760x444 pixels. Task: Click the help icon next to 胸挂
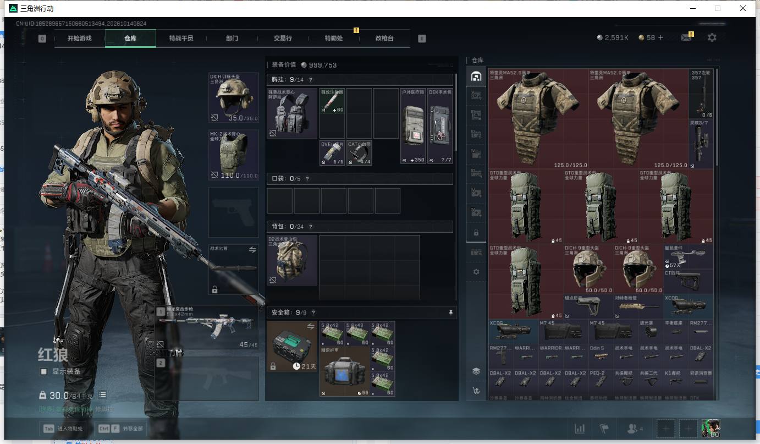[311, 80]
